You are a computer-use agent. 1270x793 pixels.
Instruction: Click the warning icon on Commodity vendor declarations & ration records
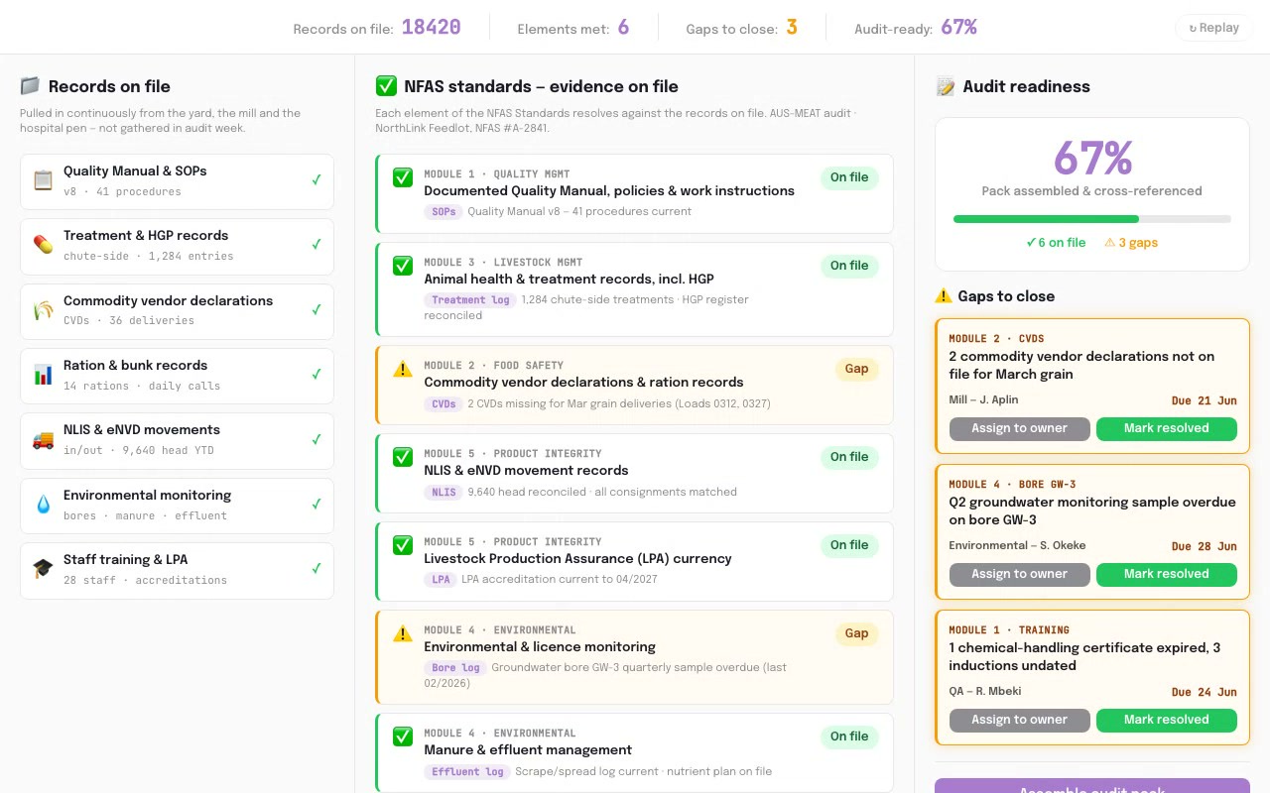pyautogui.click(x=403, y=369)
